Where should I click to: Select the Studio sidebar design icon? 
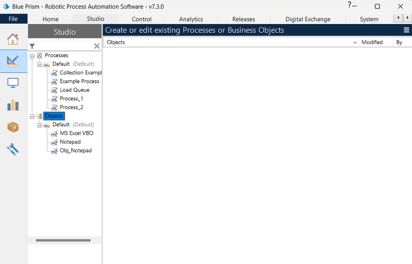[13, 61]
